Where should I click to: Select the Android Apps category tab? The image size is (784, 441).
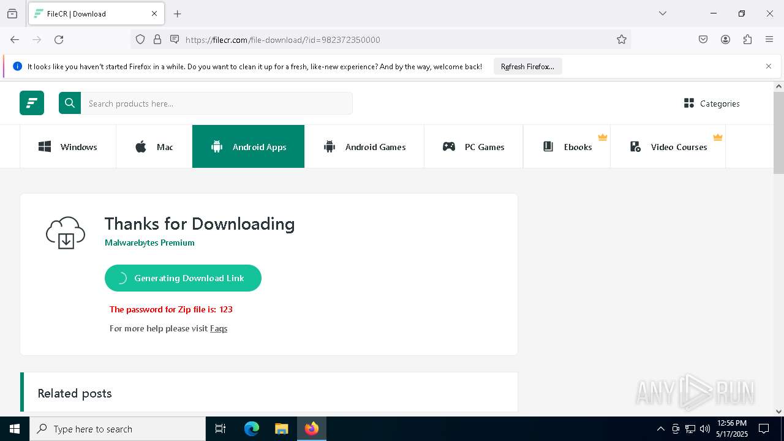(248, 146)
